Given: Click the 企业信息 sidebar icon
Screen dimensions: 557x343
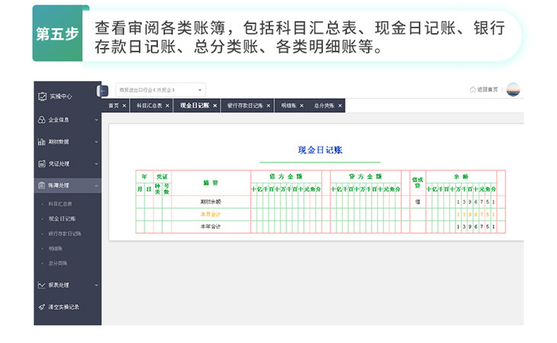Looking at the screenshot, I should pos(42,120).
